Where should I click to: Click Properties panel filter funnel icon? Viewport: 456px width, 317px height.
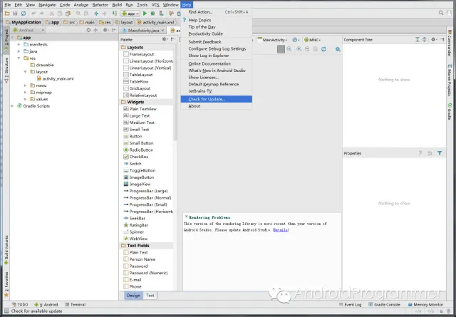tap(440, 153)
